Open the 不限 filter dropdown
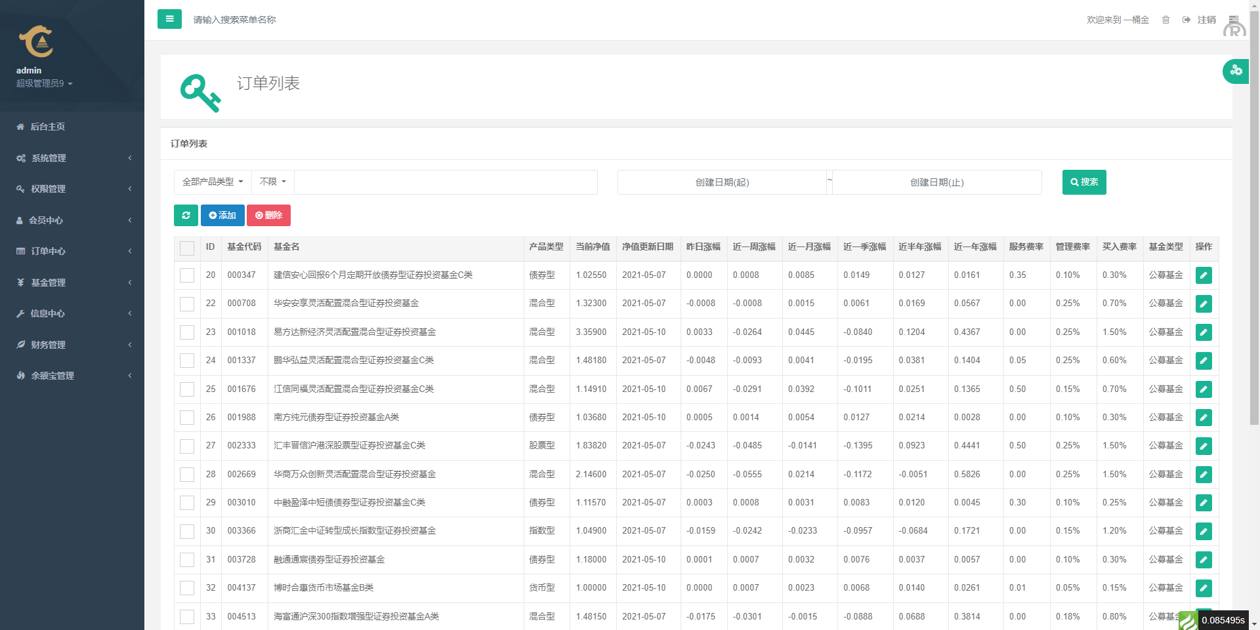 (272, 182)
